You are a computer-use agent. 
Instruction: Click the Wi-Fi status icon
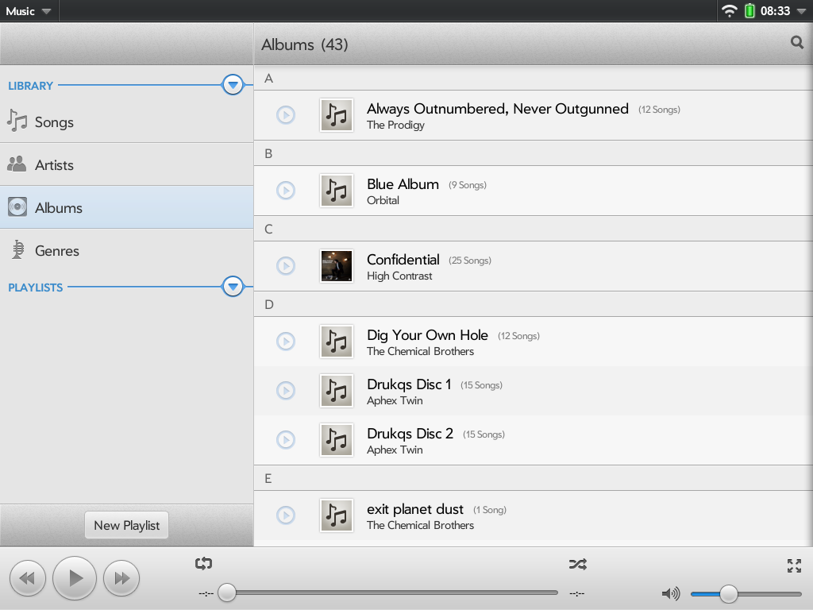click(730, 11)
